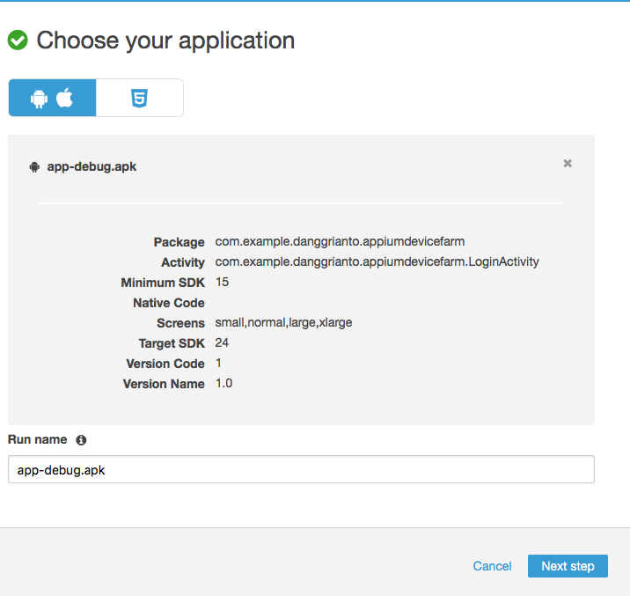Click the Target SDK label
Viewport: 630px width, 596px height.
point(172,343)
